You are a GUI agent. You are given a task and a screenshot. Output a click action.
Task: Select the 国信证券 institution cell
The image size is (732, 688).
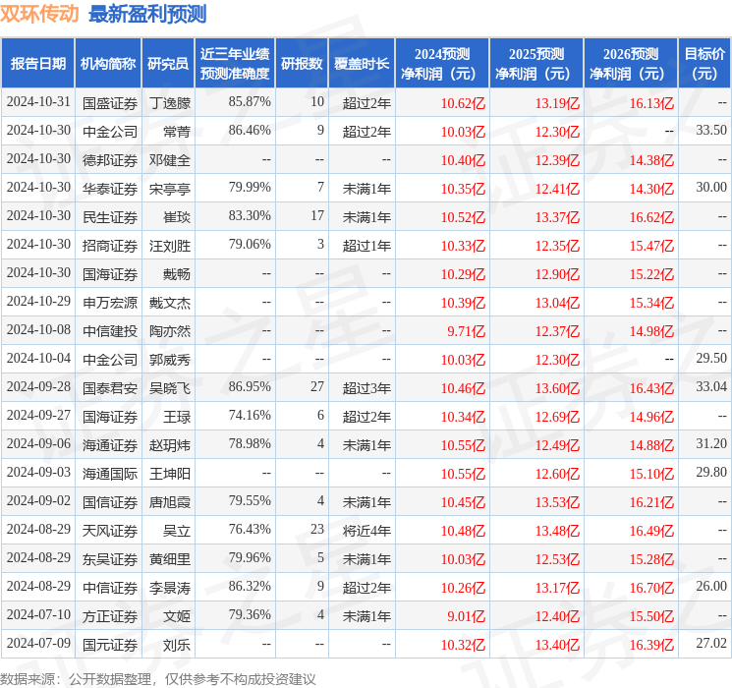pyautogui.click(x=110, y=501)
